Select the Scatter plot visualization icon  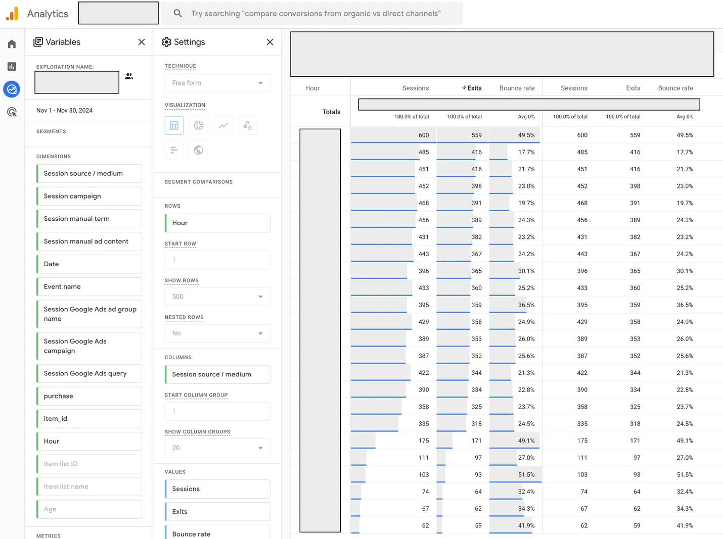pos(248,126)
